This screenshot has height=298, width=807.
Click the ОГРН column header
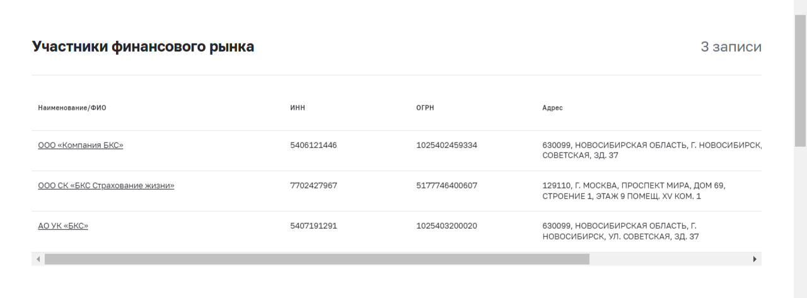(x=425, y=108)
